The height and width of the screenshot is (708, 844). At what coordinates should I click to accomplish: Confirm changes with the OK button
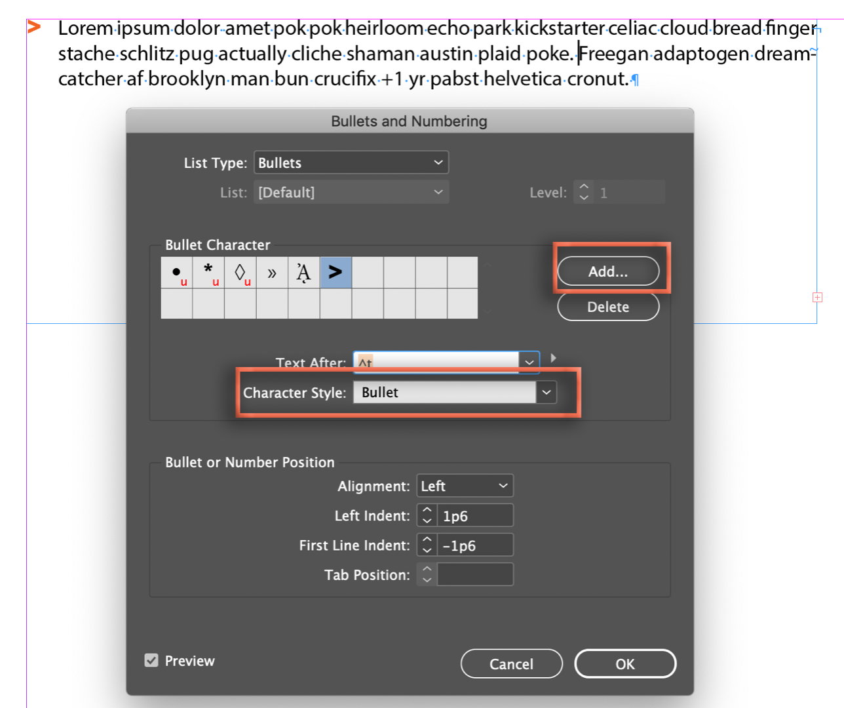[624, 663]
